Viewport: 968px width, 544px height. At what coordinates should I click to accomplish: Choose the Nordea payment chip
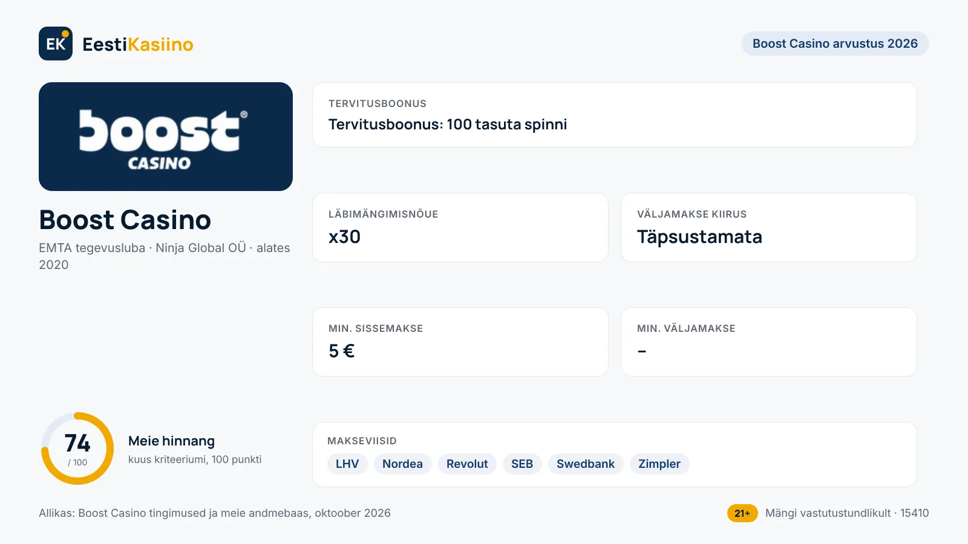click(402, 464)
